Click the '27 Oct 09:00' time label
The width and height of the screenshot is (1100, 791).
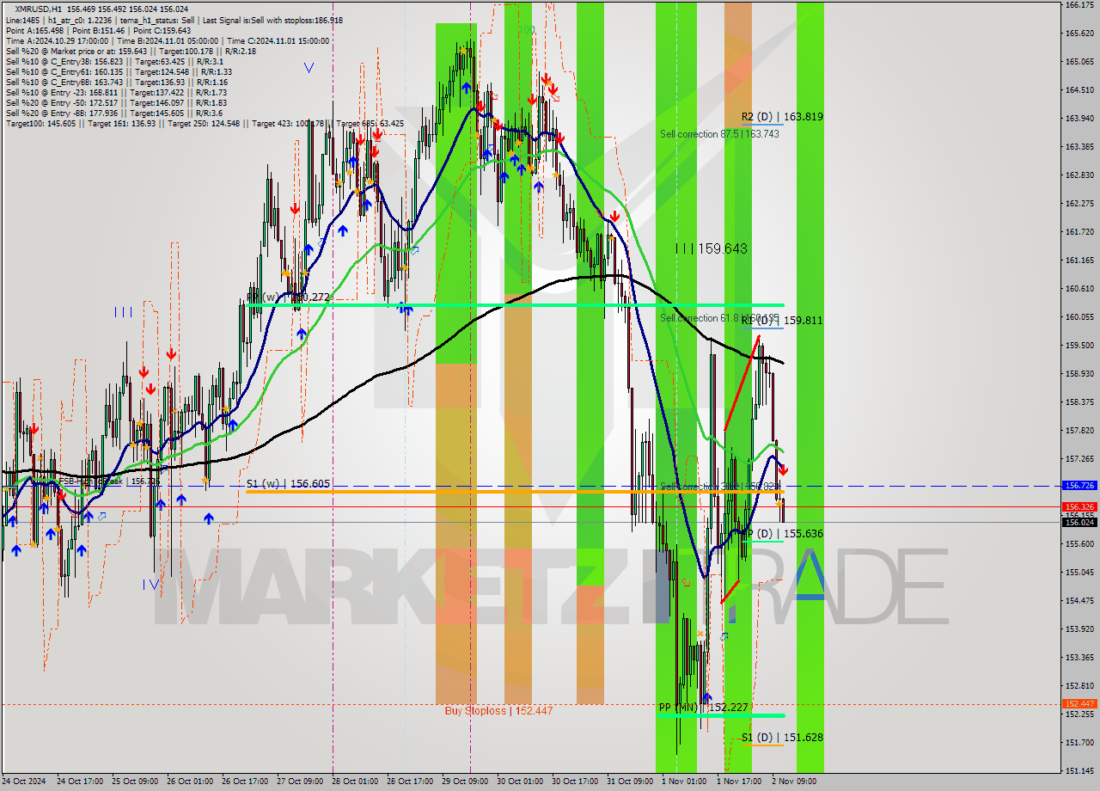coord(300,782)
